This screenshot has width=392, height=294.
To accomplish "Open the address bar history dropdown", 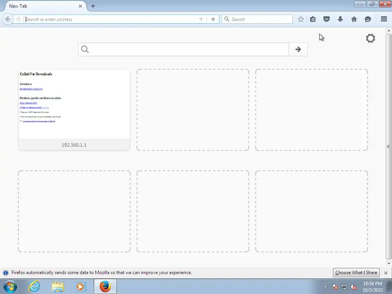I will [x=201, y=19].
